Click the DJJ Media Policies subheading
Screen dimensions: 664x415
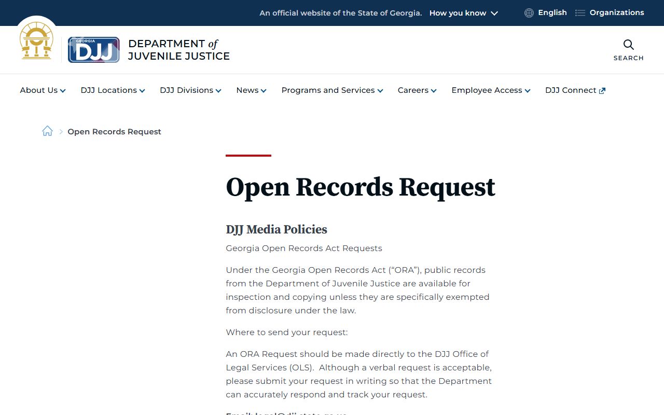[x=276, y=229]
